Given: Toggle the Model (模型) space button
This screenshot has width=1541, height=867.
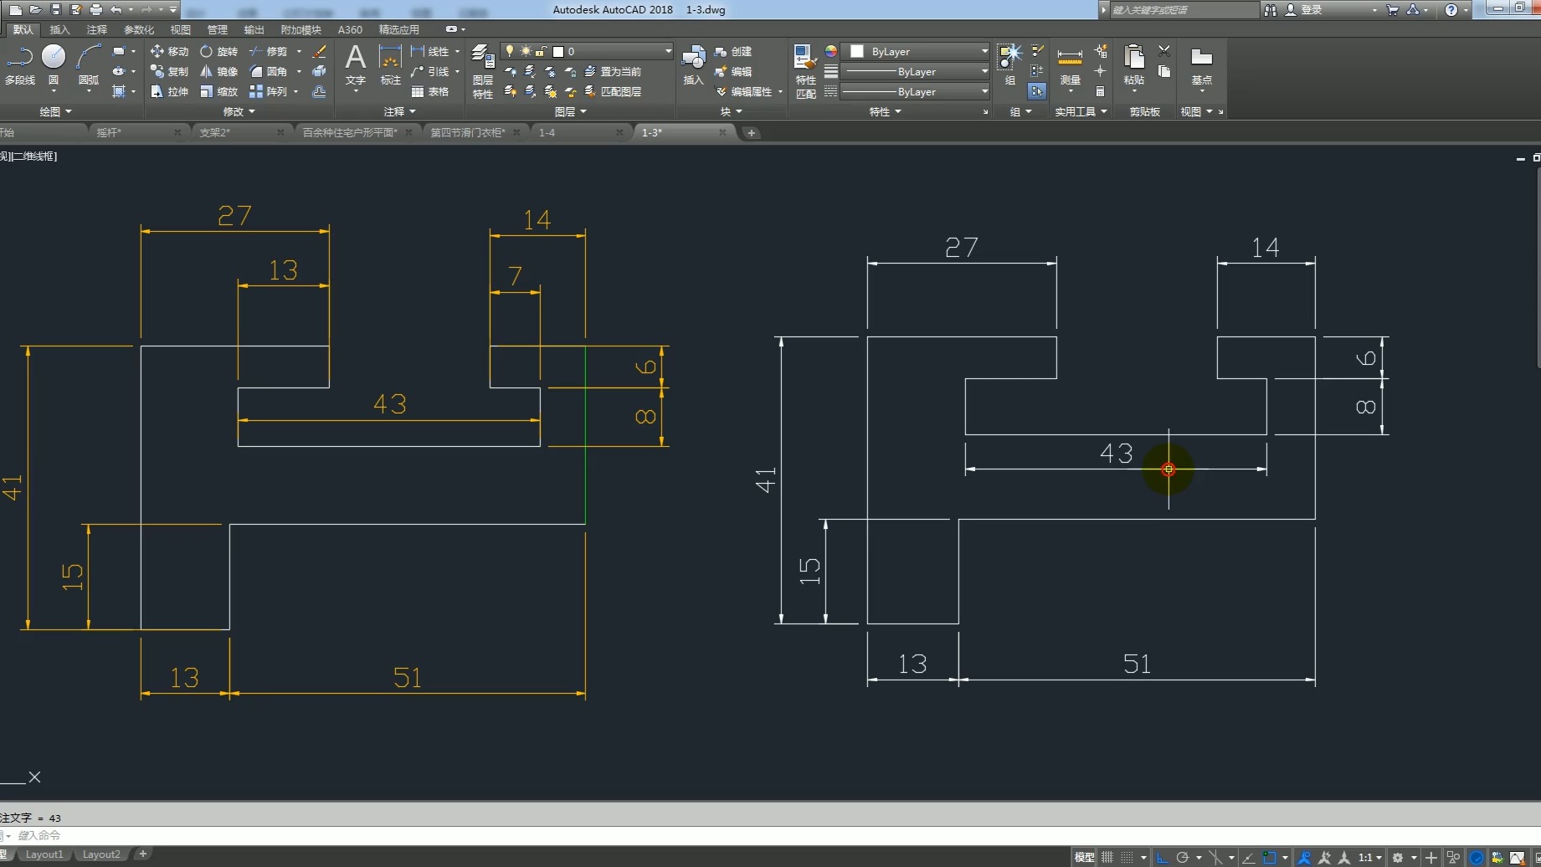Looking at the screenshot, I should [1084, 857].
